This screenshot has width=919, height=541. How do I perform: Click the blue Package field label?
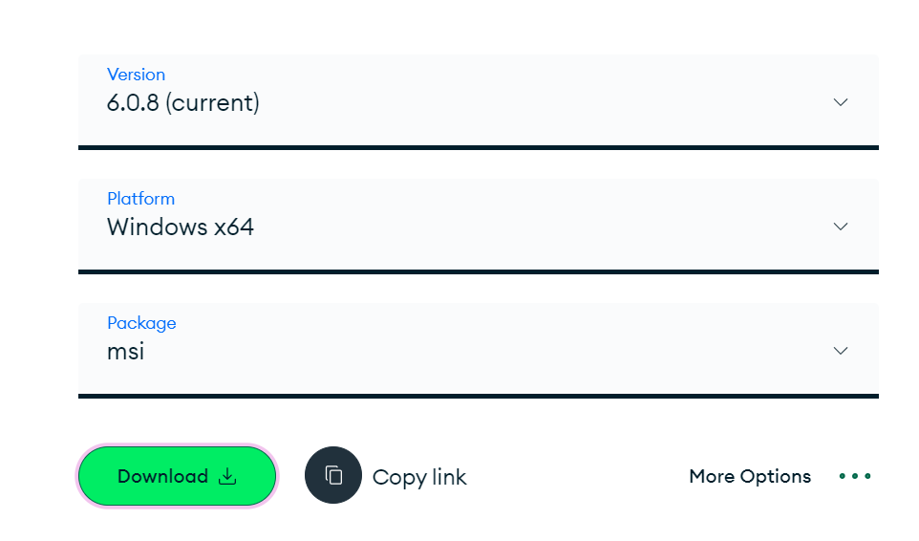coord(141,323)
